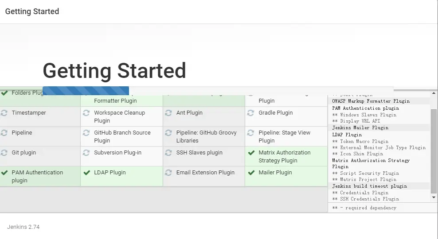The height and width of the screenshot is (239, 438).
Task: Click Icon Shim Plugin log entry
Action: pyautogui.click(x=357, y=154)
